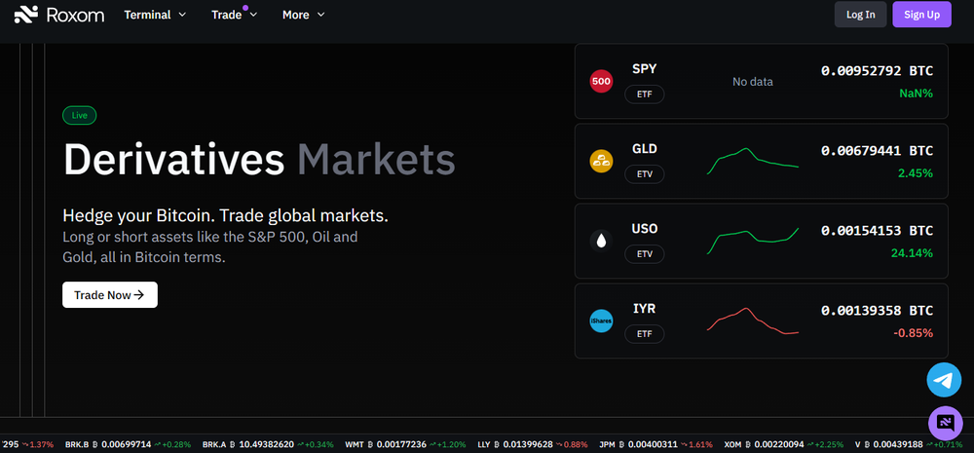Click the +1.20% change for WMT
974x453 pixels.
point(452,444)
